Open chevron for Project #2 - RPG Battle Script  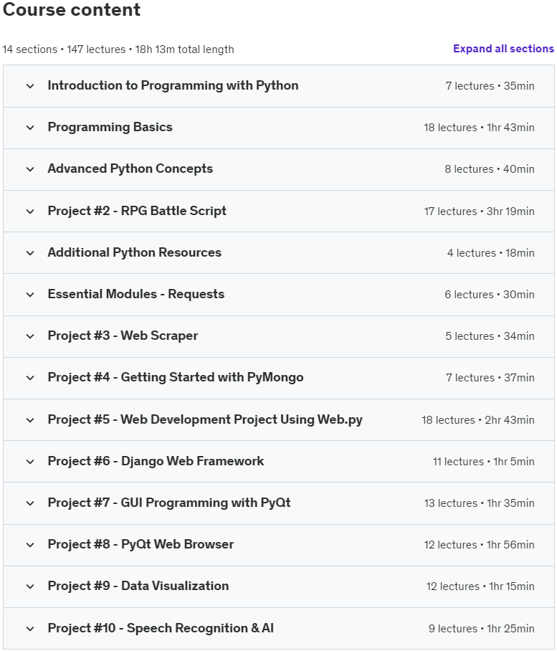pos(30,212)
